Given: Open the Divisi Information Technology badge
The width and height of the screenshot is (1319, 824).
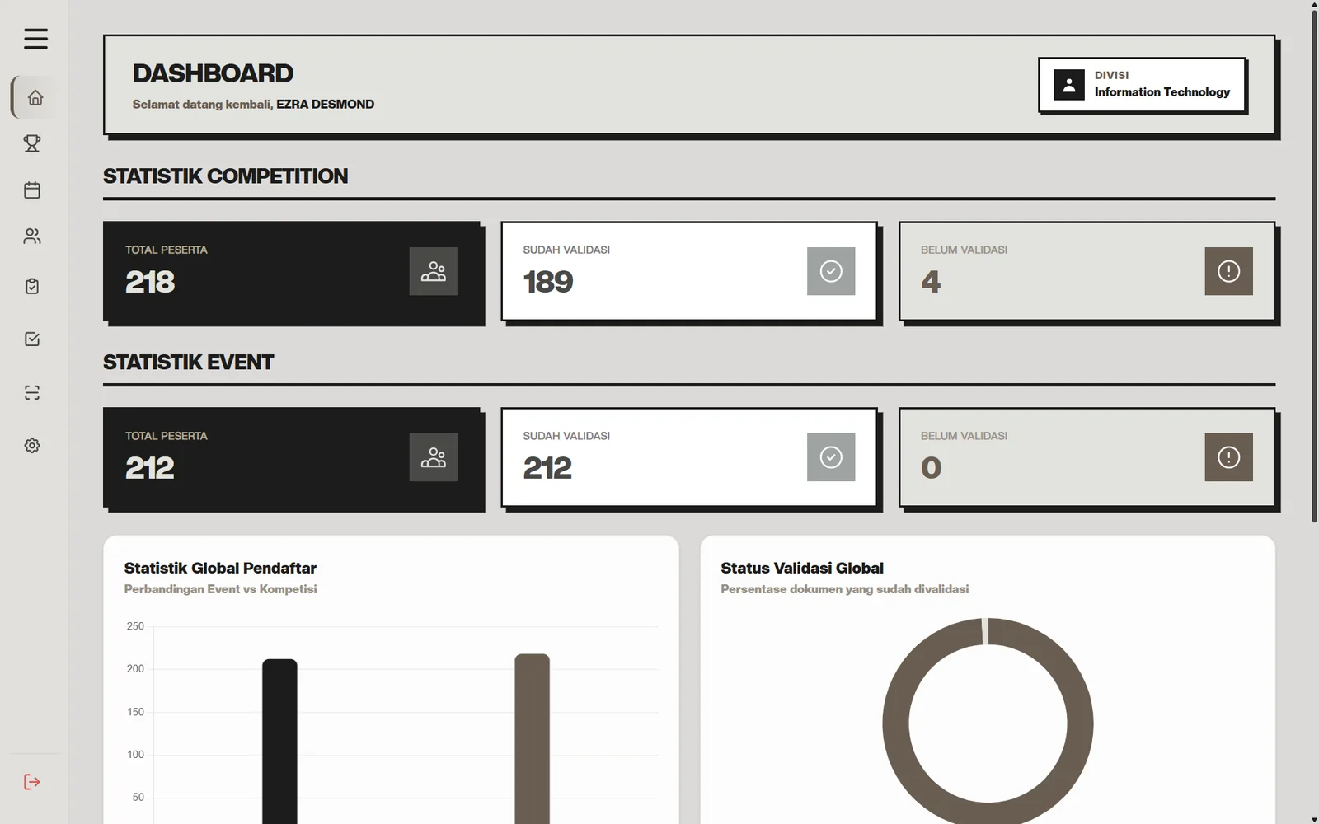Looking at the screenshot, I should pos(1142,84).
